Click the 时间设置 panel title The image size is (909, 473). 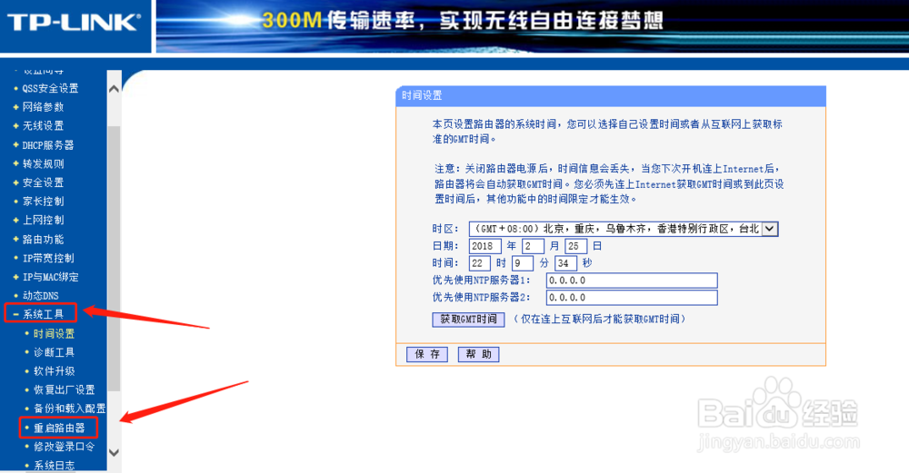point(422,95)
